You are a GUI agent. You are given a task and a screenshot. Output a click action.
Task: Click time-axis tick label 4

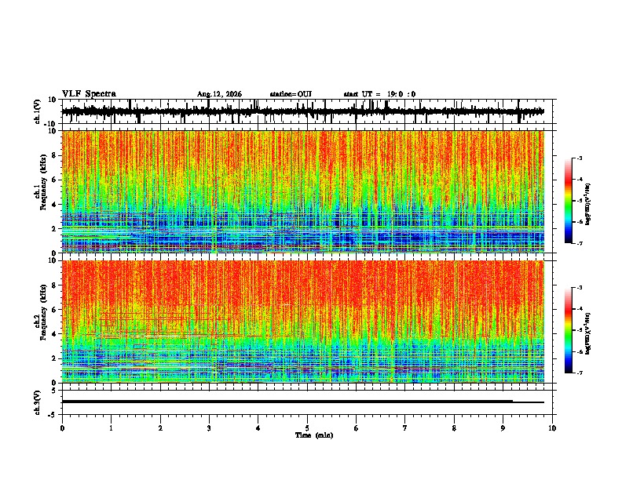pos(258,428)
